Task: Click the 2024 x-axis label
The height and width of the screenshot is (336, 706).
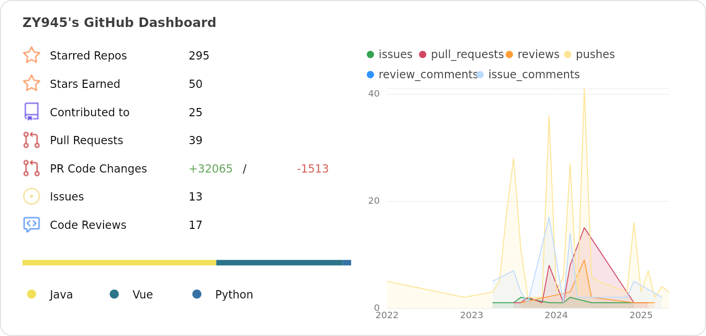Action: pos(556,315)
